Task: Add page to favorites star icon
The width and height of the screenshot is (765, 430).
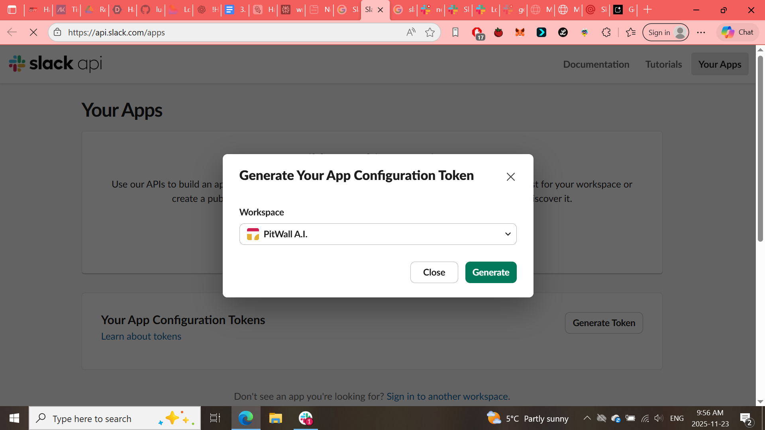Action: [430, 32]
